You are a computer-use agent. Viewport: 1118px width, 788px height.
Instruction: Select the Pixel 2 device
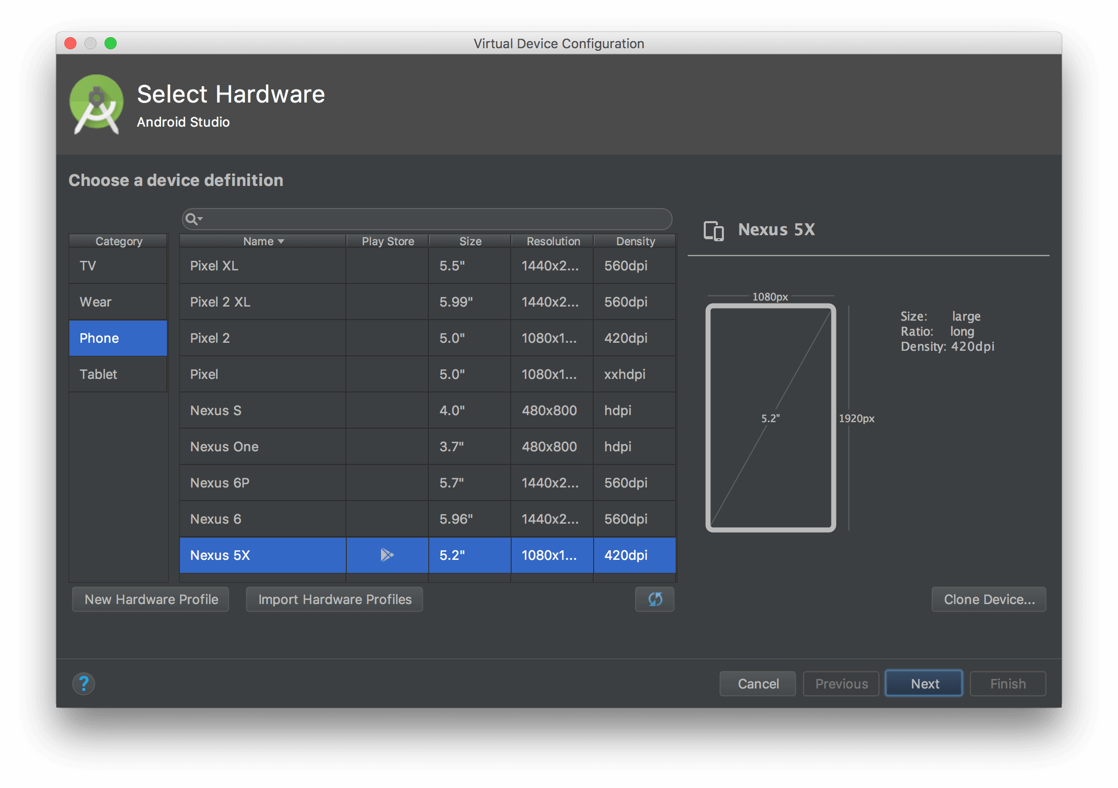428,338
